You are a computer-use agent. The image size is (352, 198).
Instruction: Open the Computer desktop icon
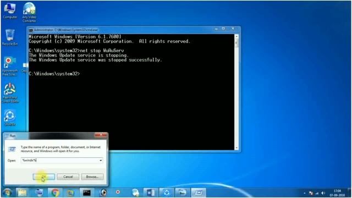click(10, 11)
